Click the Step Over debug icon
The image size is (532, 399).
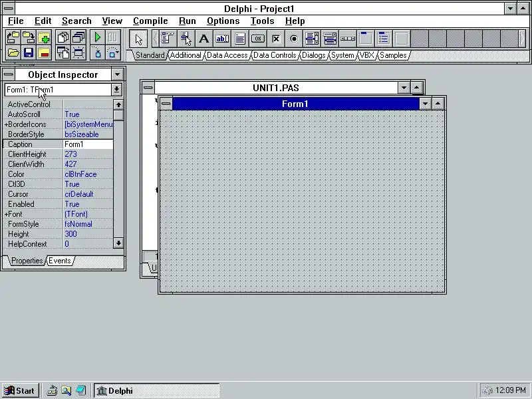point(113,53)
